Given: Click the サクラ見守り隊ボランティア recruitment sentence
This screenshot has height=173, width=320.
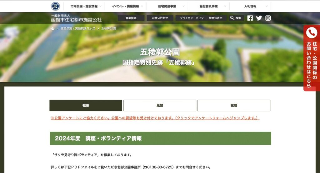Looking at the screenshot, I should pyautogui.click(x=92, y=155).
